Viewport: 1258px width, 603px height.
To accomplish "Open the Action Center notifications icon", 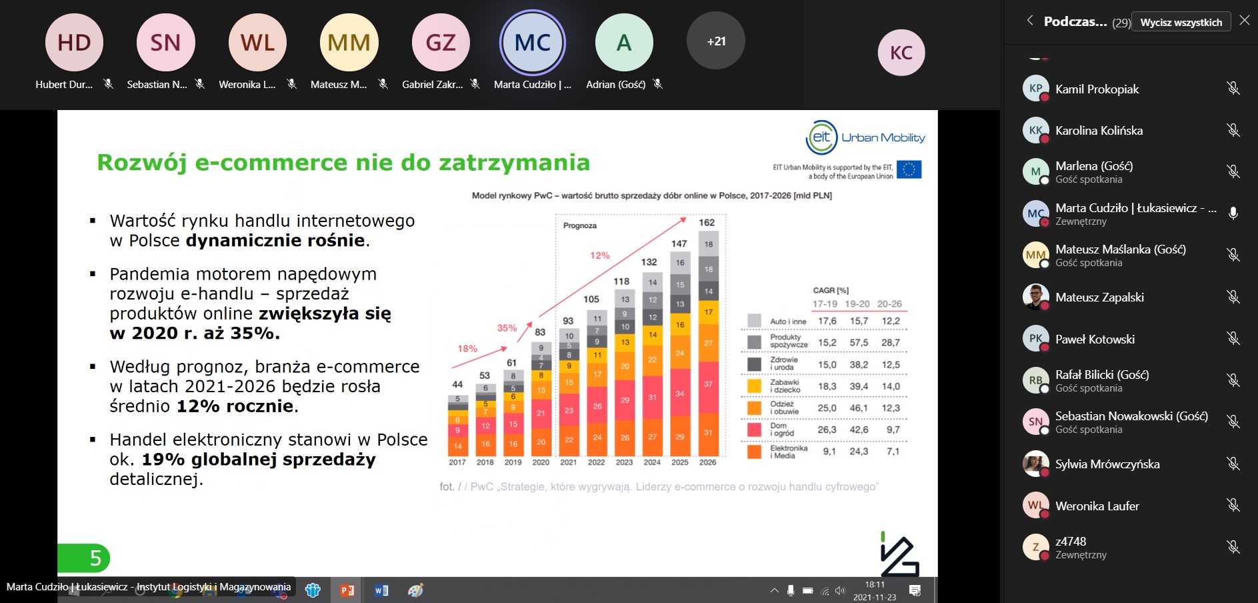I will pyautogui.click(x=916, y=590).
